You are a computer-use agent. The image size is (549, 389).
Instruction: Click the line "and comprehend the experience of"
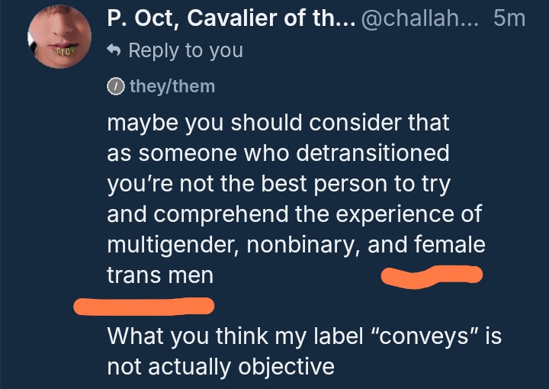[294, 214]
